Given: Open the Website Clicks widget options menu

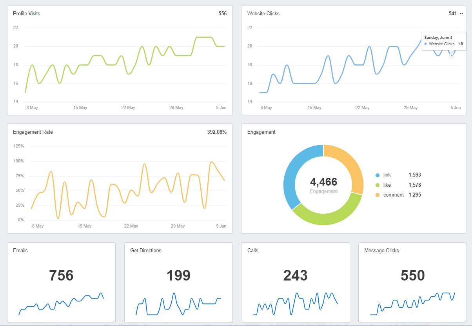Looking at the screenshot, I should [x=461, y=13].
